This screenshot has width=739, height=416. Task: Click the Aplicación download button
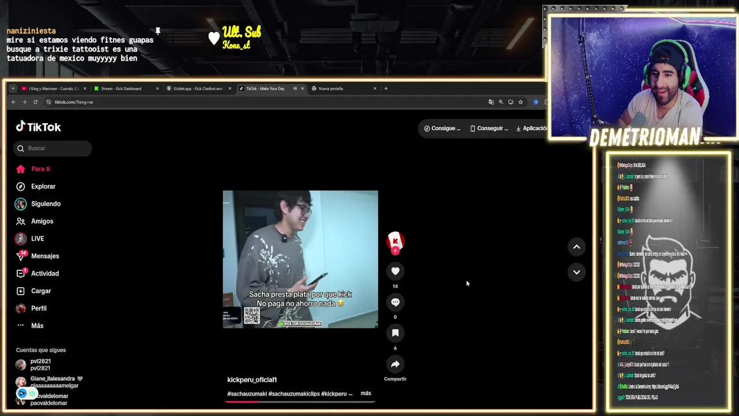(x=531, y=128)
